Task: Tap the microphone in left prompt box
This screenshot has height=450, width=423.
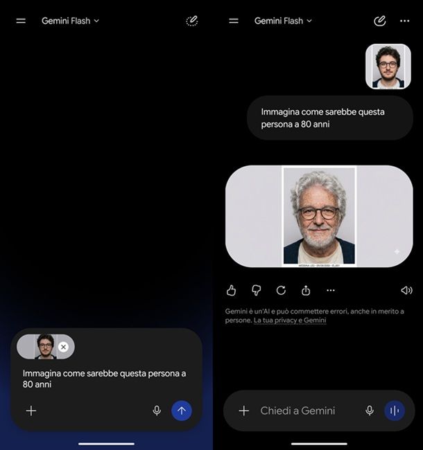Action: 157,411
